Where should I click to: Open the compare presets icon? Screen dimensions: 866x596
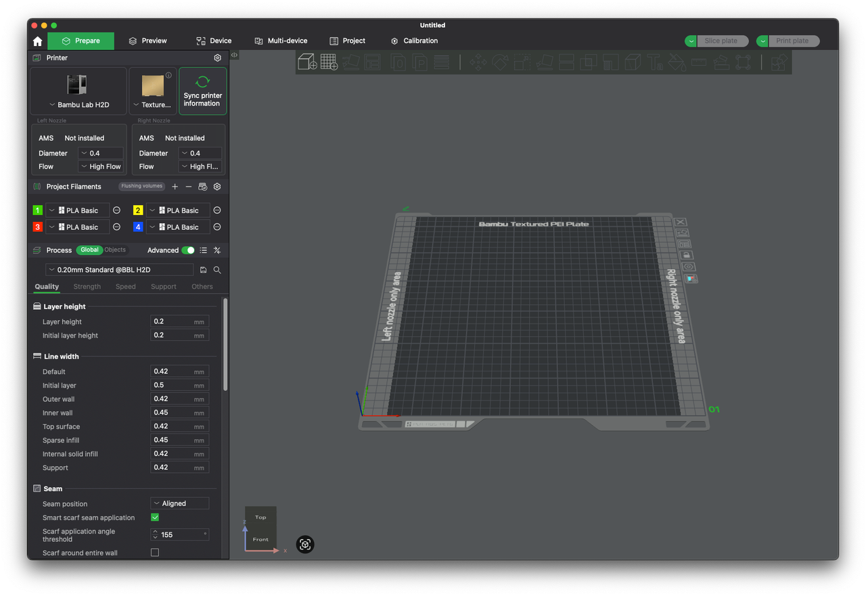click(217, 250)
